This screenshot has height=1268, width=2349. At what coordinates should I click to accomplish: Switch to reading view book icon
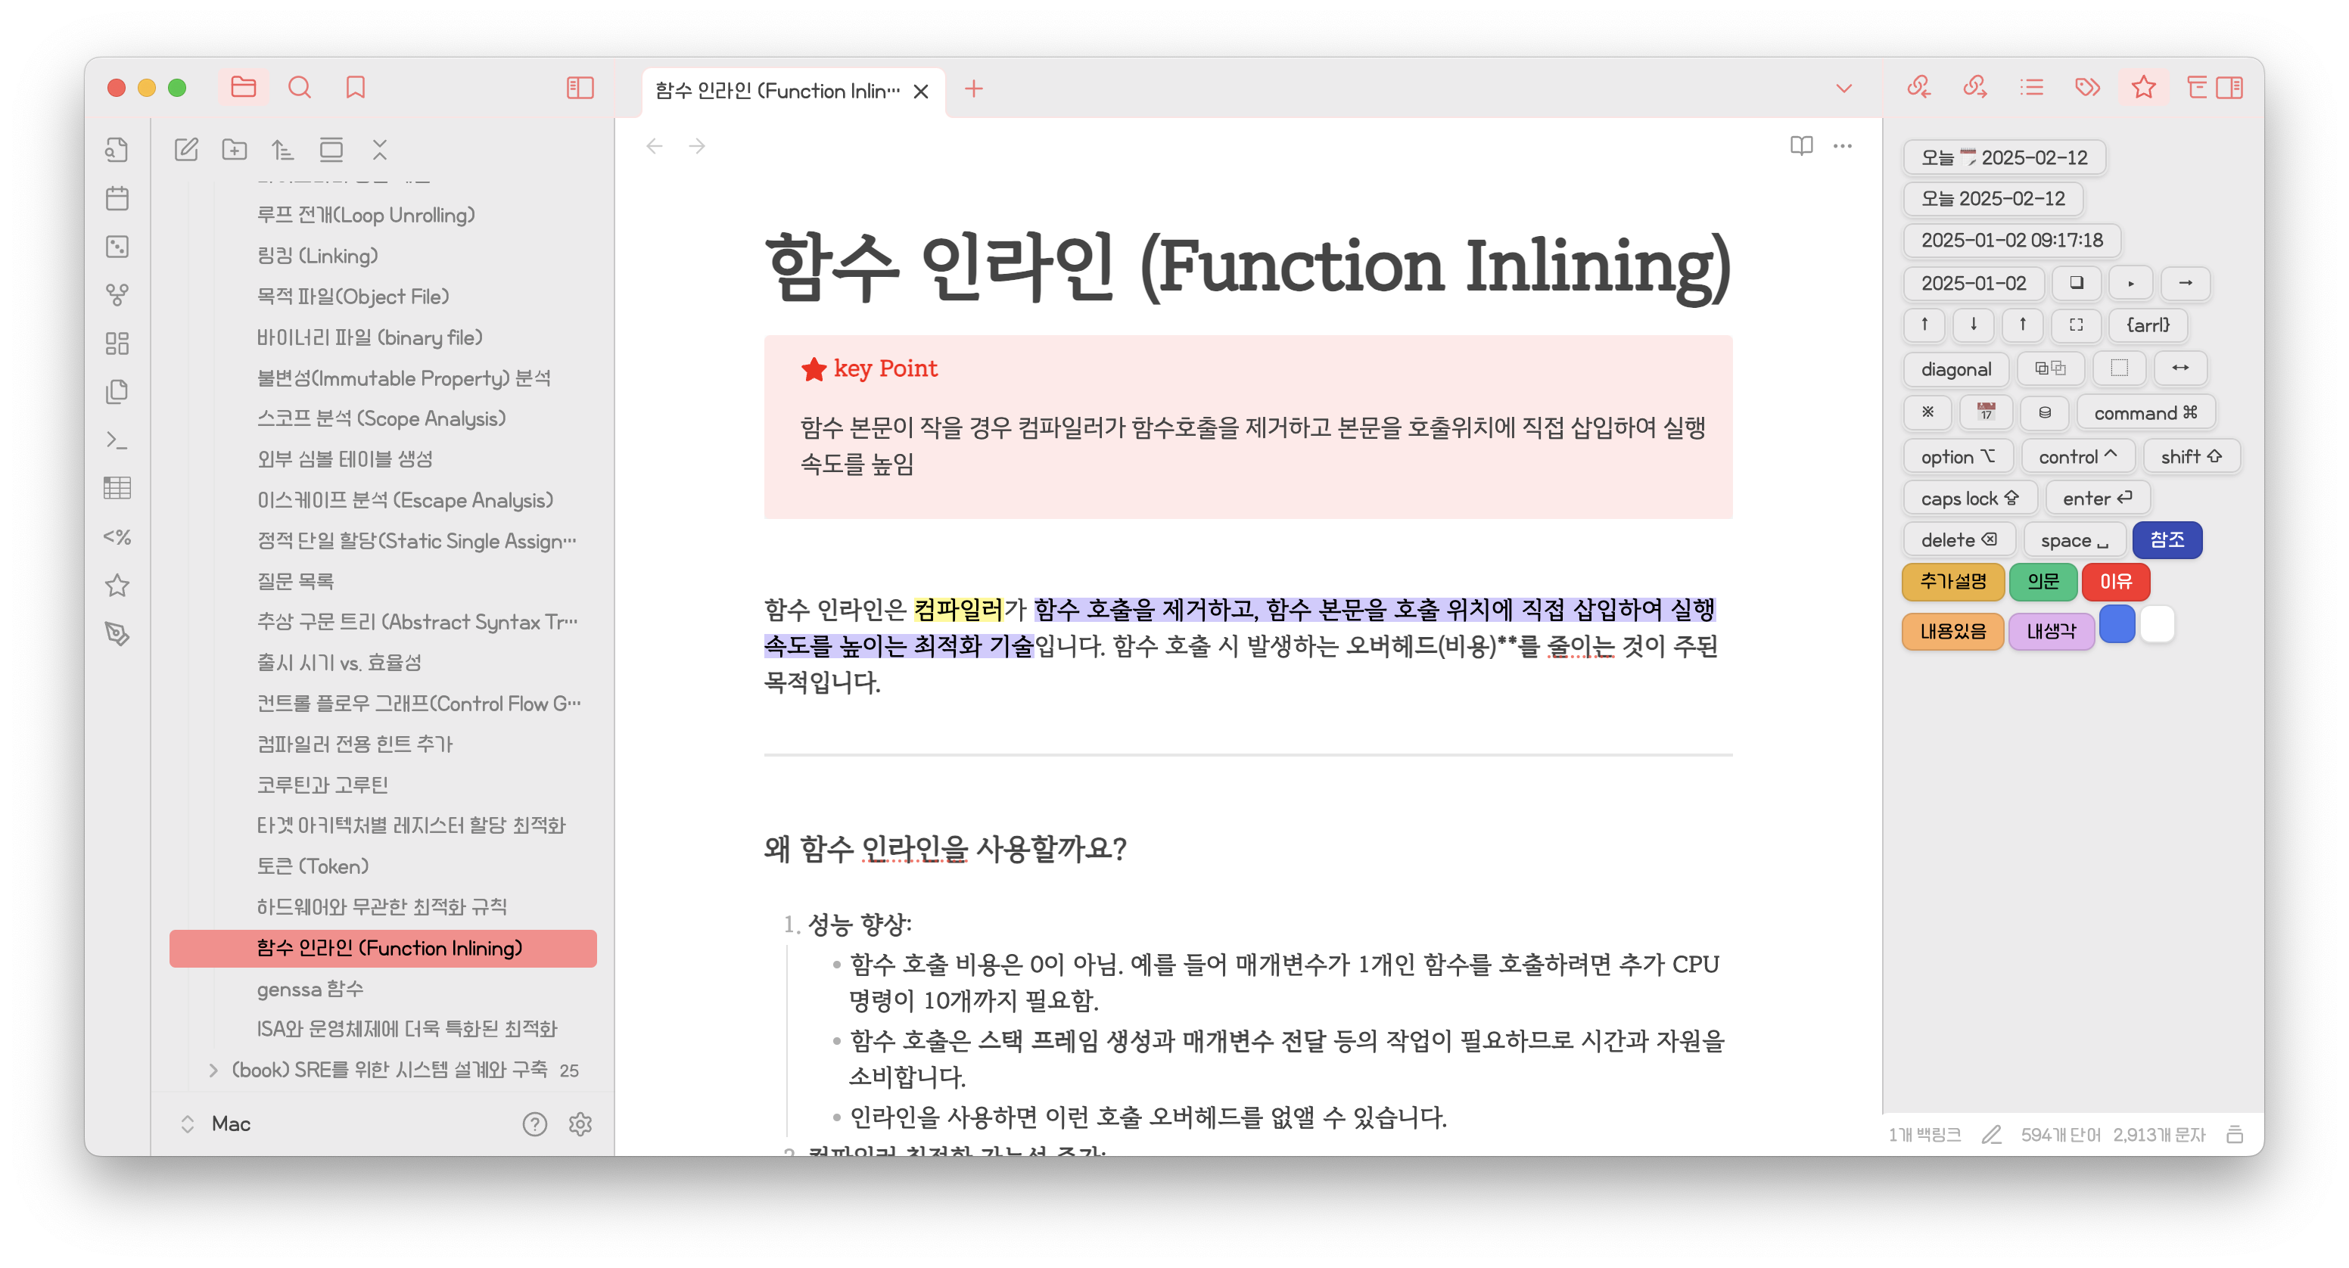click(1801, 146)
